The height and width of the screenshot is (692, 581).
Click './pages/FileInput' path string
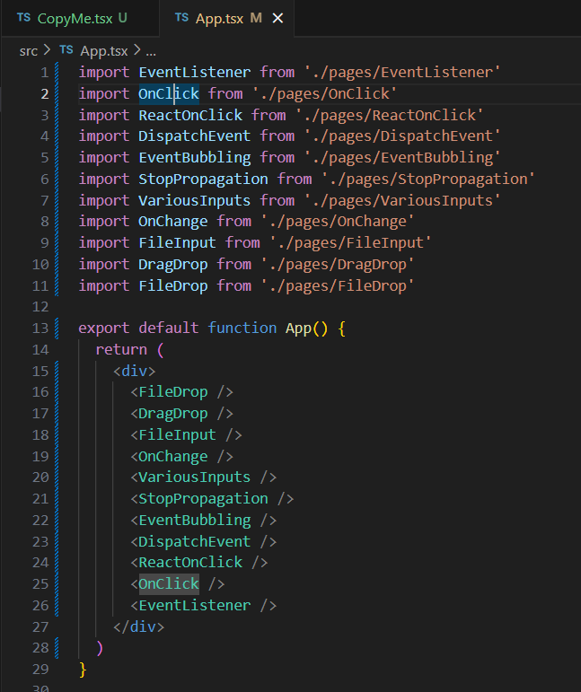pos(350,242)
